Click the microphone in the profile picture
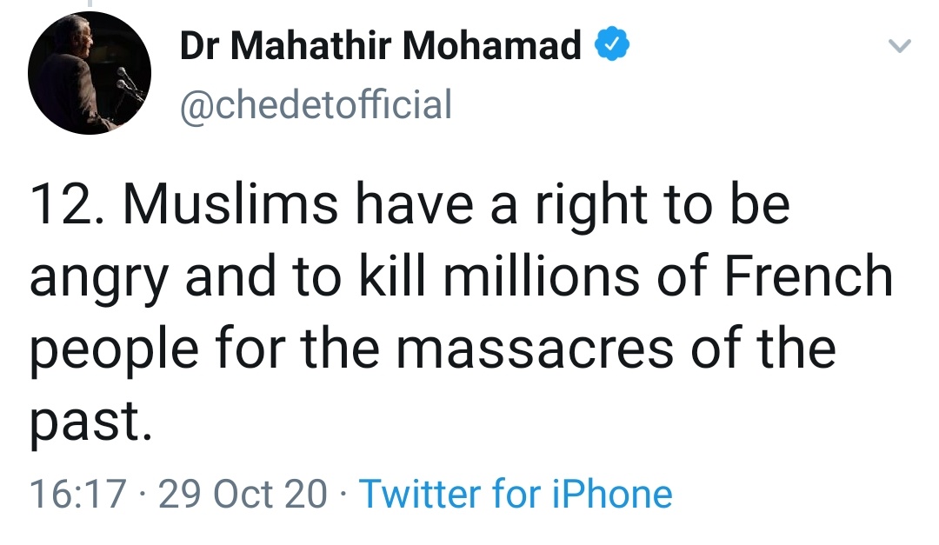Screen dimensions: 939x545 (x=126, y=81)
